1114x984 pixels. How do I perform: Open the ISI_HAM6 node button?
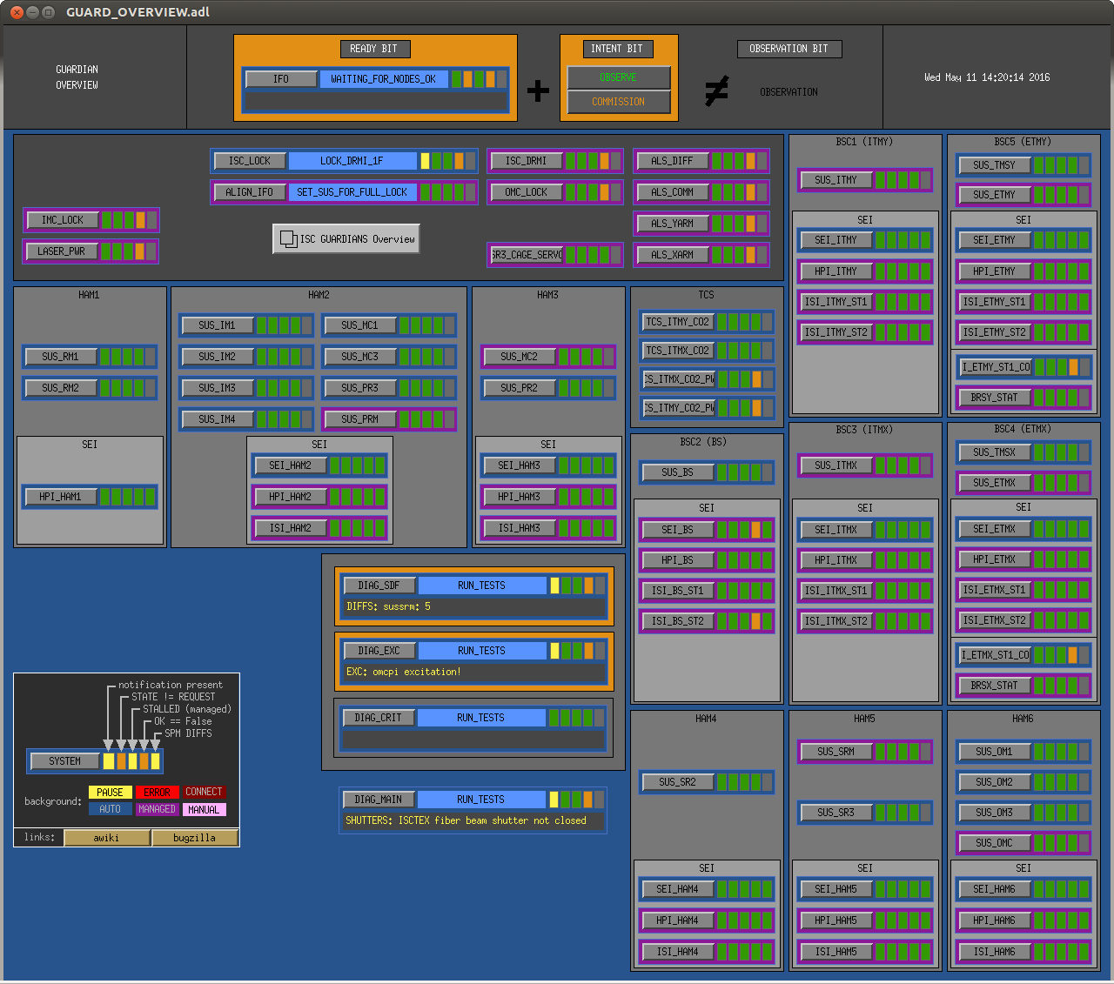995,952
